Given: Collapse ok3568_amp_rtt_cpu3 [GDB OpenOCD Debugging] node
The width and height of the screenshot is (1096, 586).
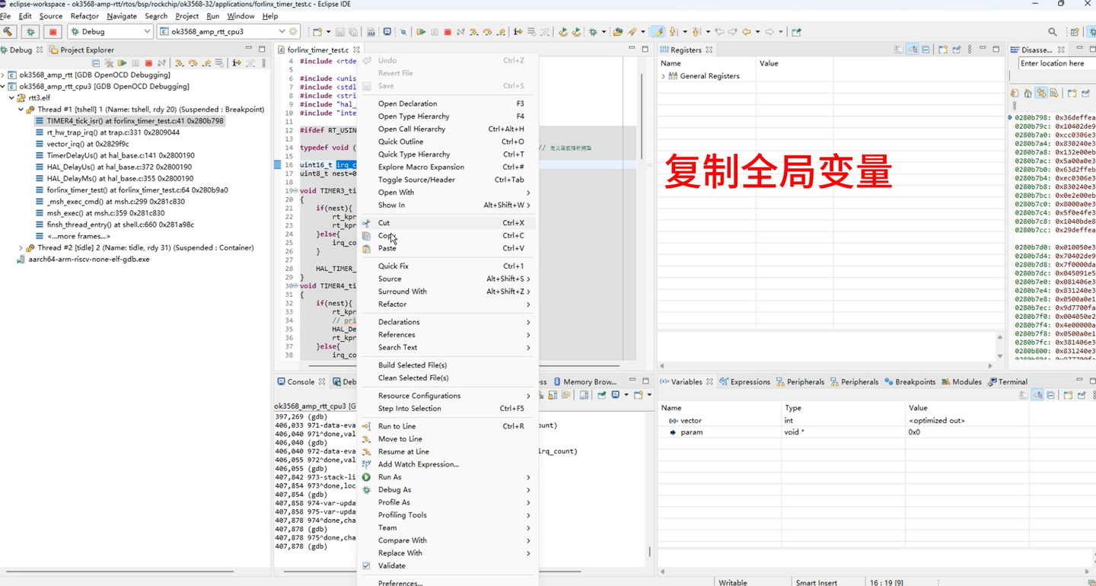Looking at the screenshot, I should (x=3, y=87).
